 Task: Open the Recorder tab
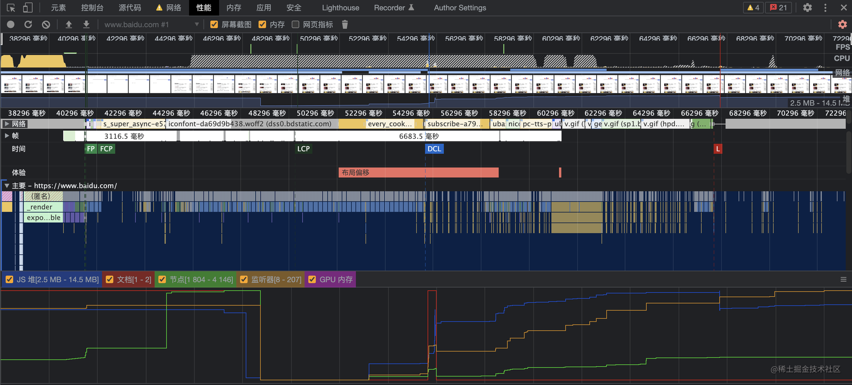pos(394,8)
